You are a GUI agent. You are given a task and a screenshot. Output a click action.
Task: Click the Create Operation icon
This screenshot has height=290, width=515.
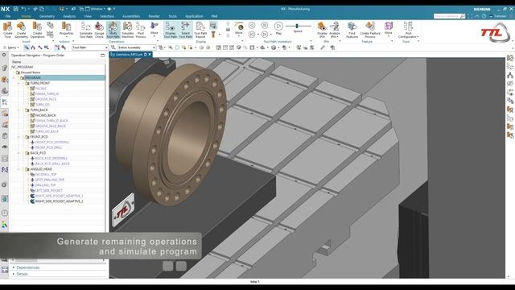coord(37,30)
